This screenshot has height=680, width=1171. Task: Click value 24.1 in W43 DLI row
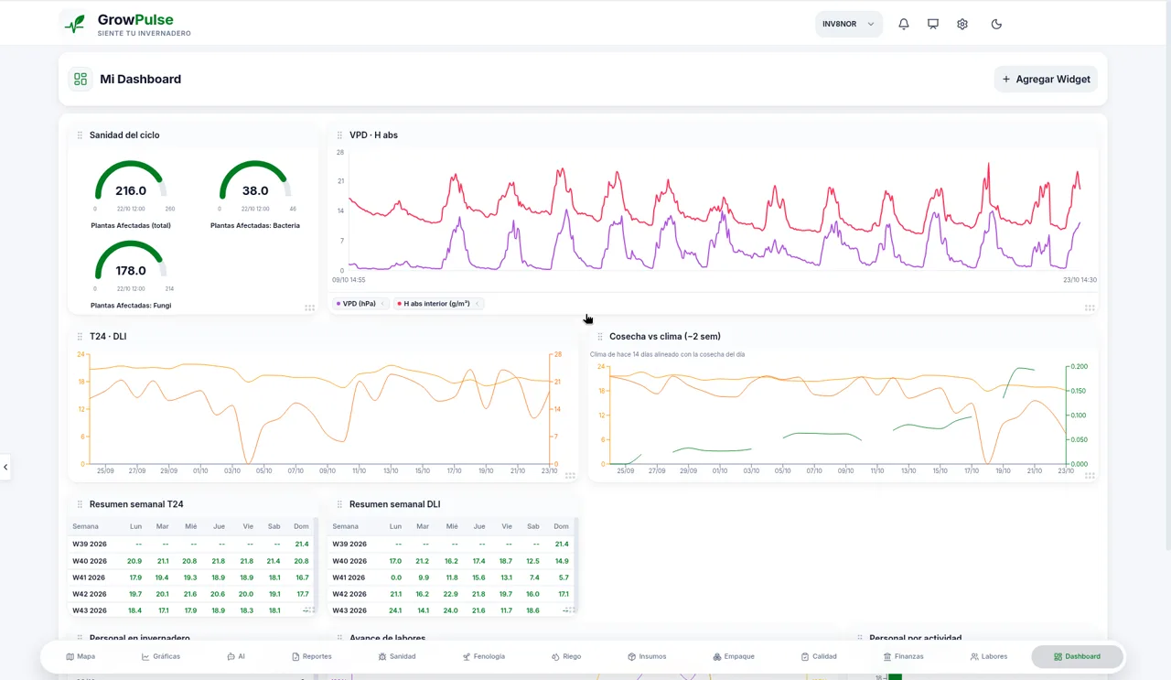point(395,610)
